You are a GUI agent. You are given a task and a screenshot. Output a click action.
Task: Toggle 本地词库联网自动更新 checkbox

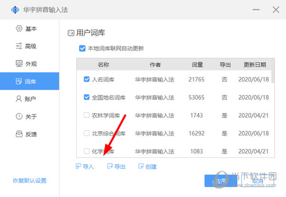click(x=83, y=48)
